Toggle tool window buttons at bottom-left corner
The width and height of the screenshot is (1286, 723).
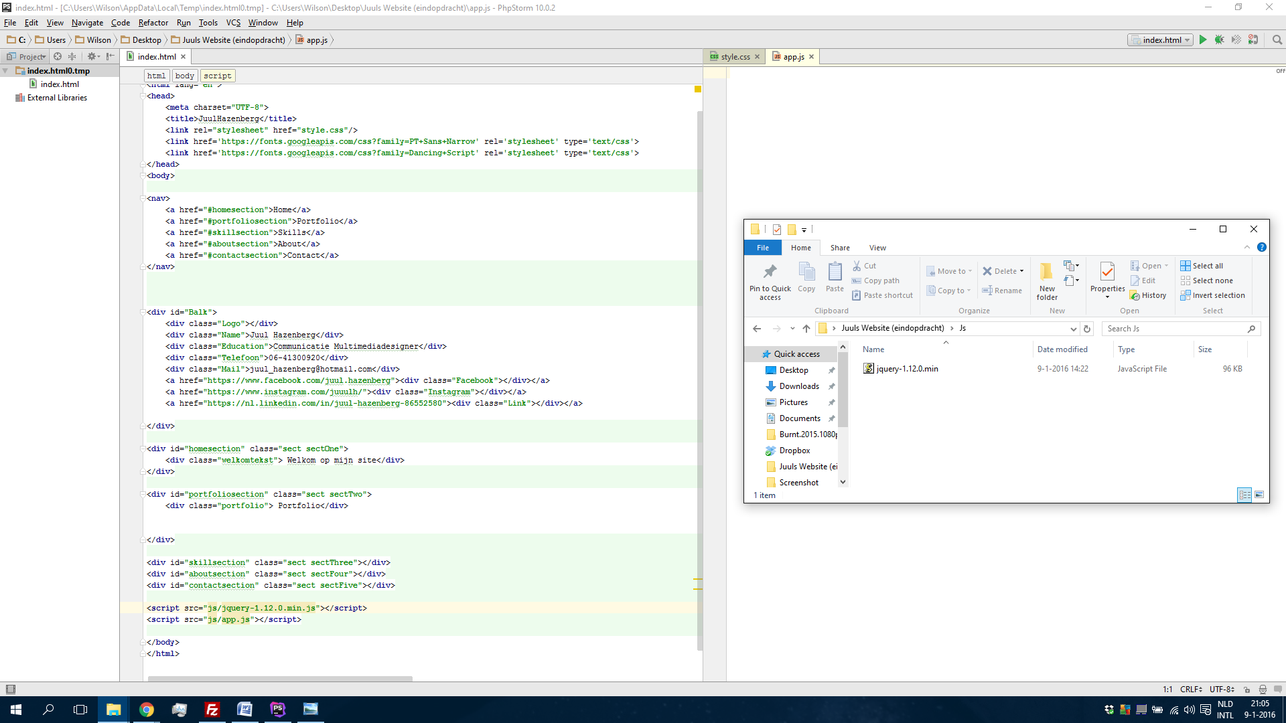(10, 689)
